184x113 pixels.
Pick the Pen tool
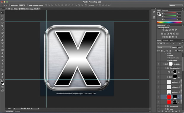click(x=2, y=60)
